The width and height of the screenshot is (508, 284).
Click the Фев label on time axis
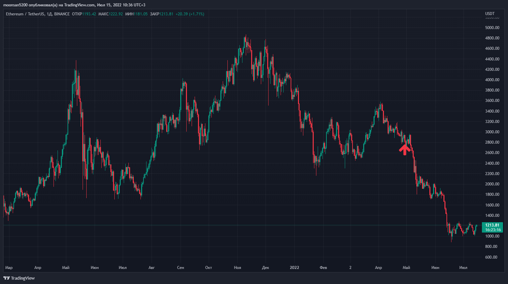(323, 268)
